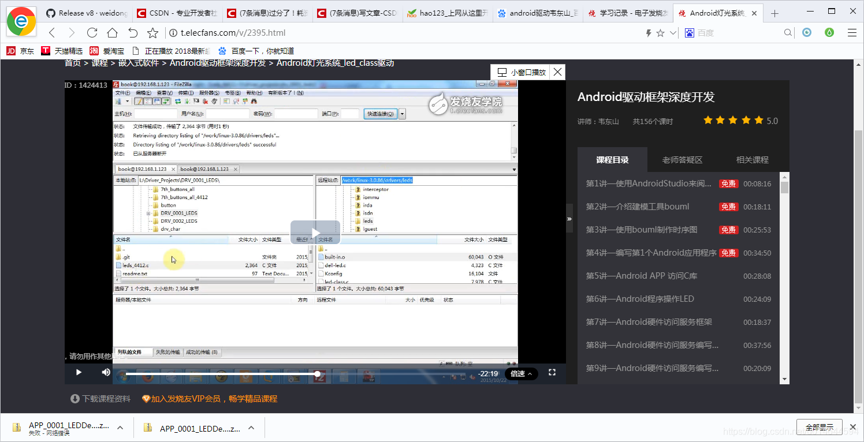The width and height of the screenshot is (864, 442).
Task: Click the course list scrollbar up arrow
Action: click(784, 177)
